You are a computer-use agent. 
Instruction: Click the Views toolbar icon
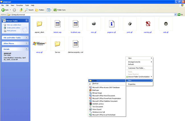(48, 10)
